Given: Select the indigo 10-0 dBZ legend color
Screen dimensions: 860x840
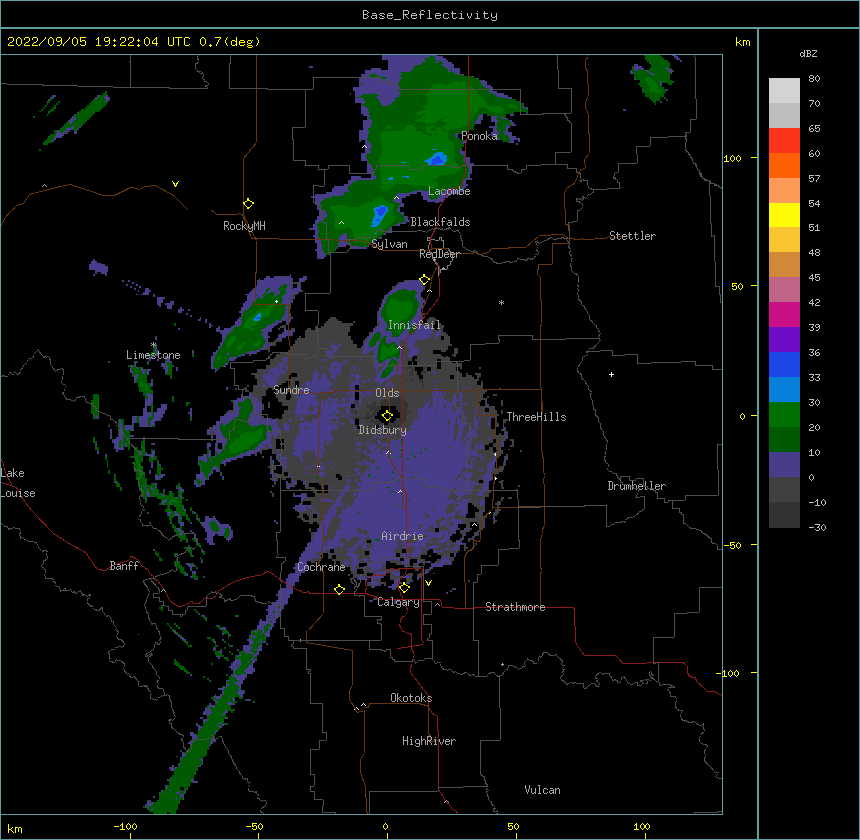Looking at the screenshot, I should (784, 465).
